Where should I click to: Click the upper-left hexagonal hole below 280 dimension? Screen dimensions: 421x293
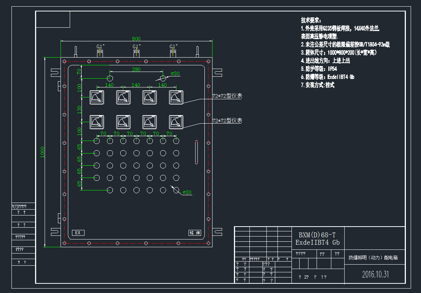pos(110,78)
